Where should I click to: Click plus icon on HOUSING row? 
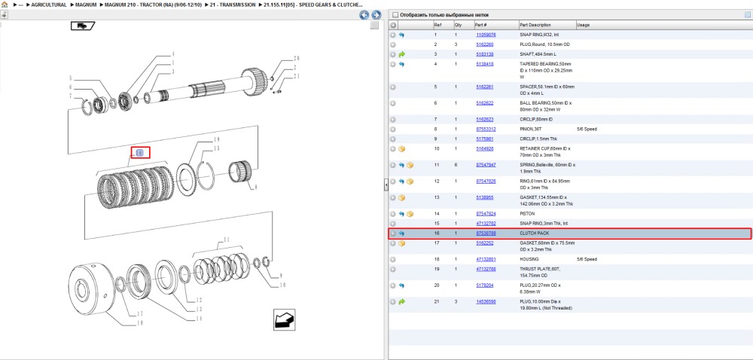(x=393, y=260)
